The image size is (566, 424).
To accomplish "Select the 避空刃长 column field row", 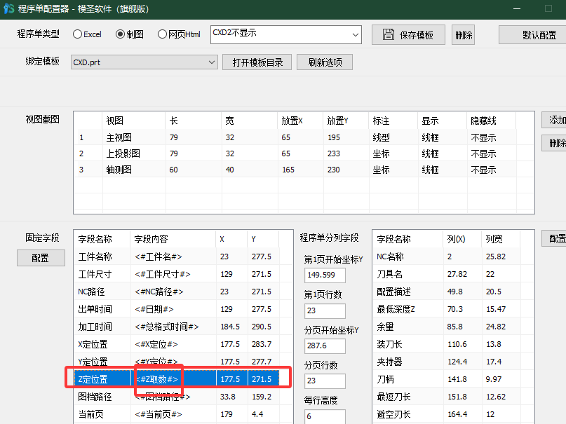I will (x=452, y=414).
